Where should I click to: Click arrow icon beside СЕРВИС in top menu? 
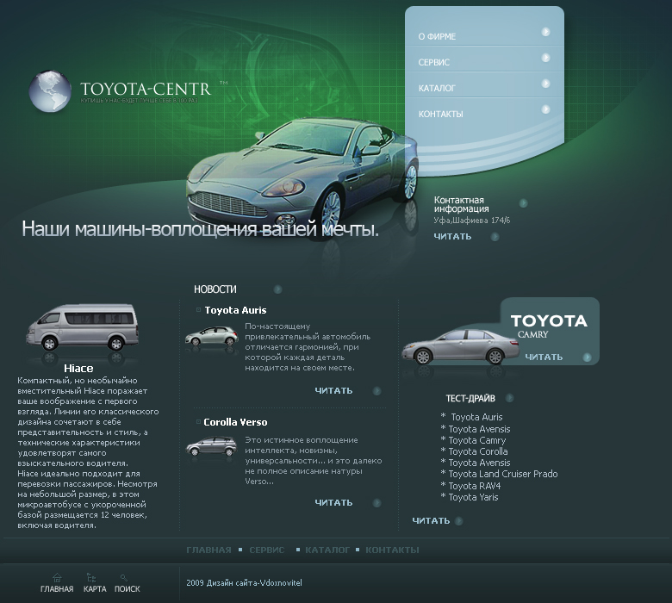(x=545, y=58)
